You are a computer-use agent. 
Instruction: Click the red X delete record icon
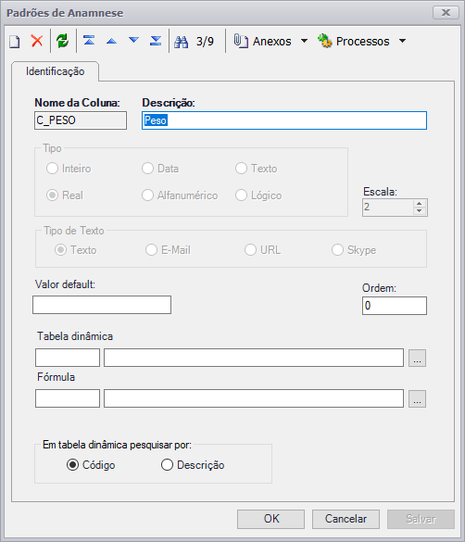pyautogui.click(x=37, y=41)
